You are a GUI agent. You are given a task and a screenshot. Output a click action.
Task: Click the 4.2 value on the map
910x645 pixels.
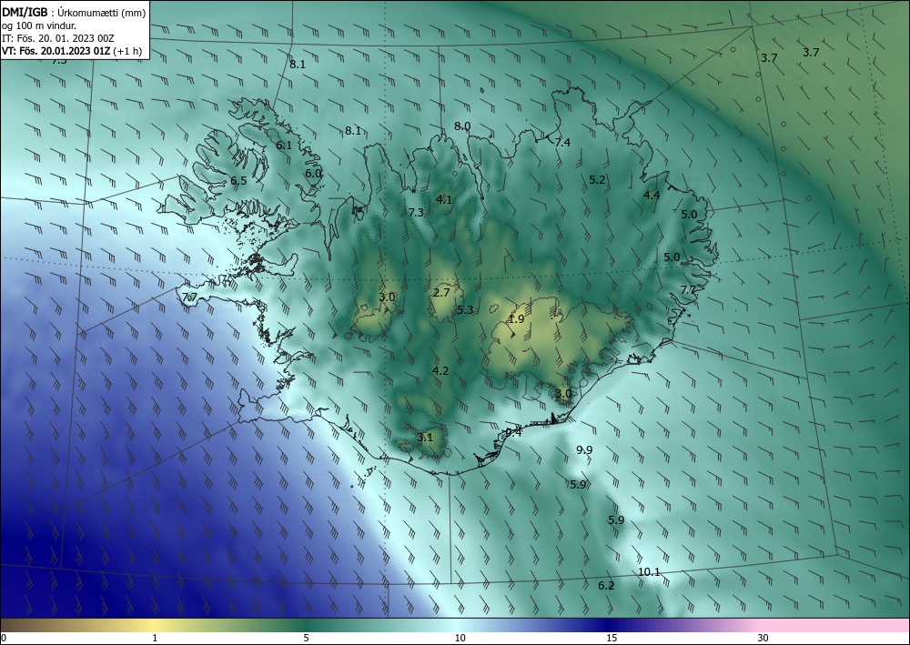point(440,370)
